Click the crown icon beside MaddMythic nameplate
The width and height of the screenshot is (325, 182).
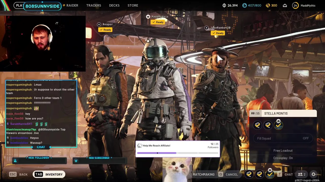click(x=148, y=17)
